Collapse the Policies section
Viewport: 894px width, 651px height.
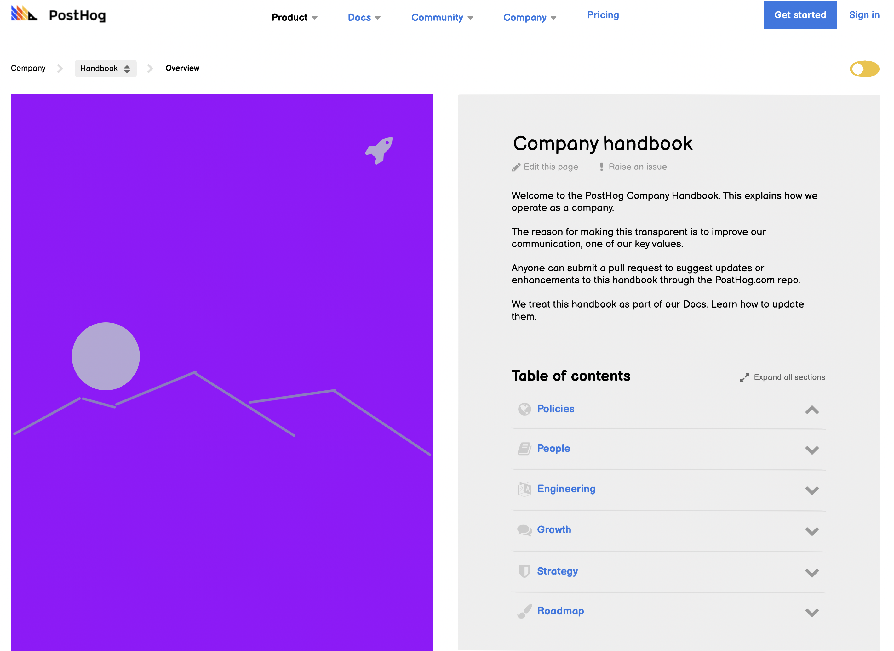(x=811, y=410)
